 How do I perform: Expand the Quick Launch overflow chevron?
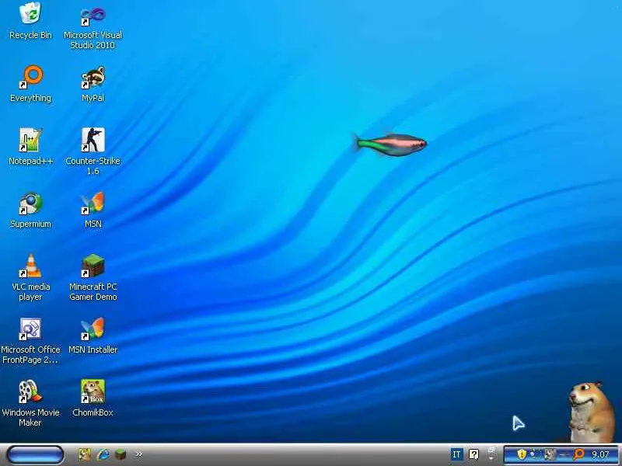pyautogui.click(x=139, y=454)
